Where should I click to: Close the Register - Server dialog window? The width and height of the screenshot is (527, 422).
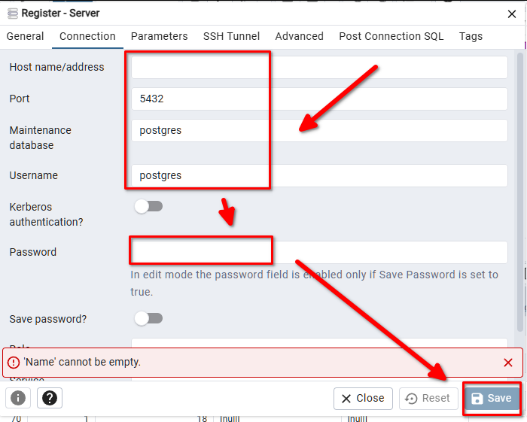(512, 13)
